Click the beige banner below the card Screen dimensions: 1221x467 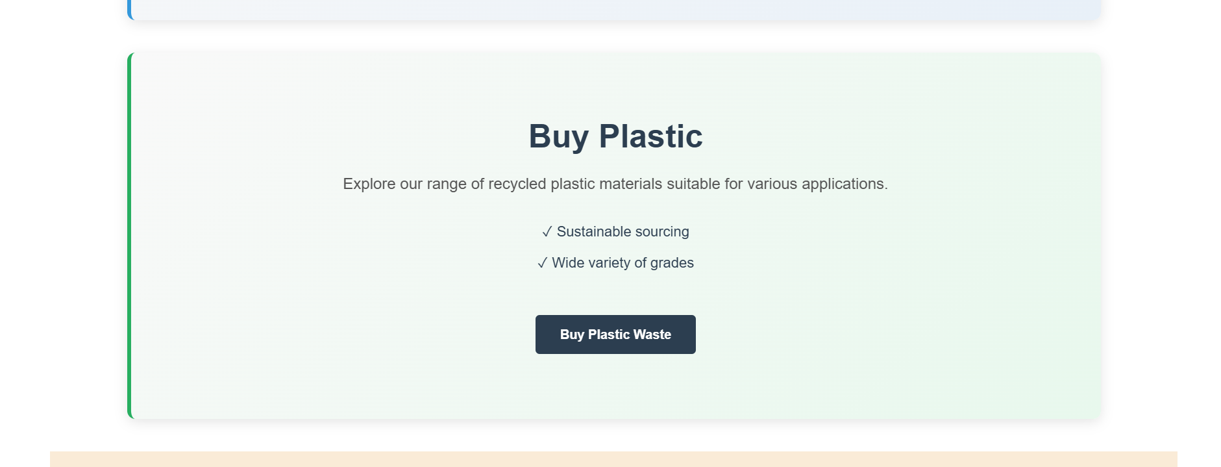pos(613,459)
